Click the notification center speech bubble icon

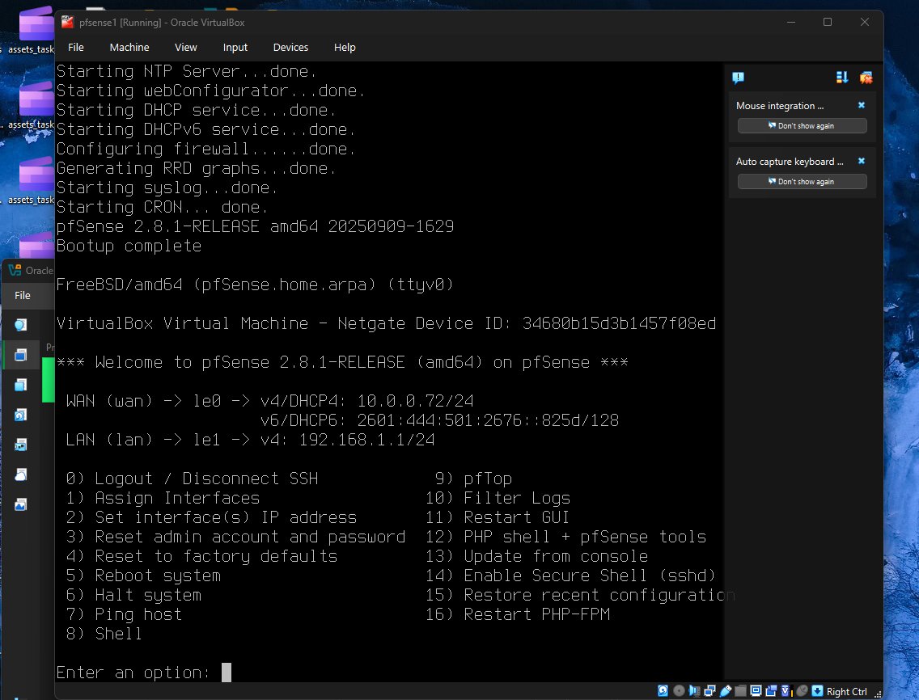point(738,78)
